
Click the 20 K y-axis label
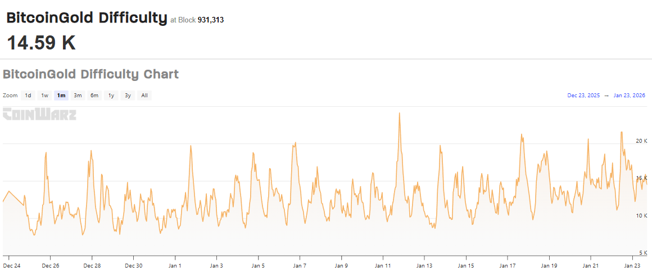(x=642, y=141)
